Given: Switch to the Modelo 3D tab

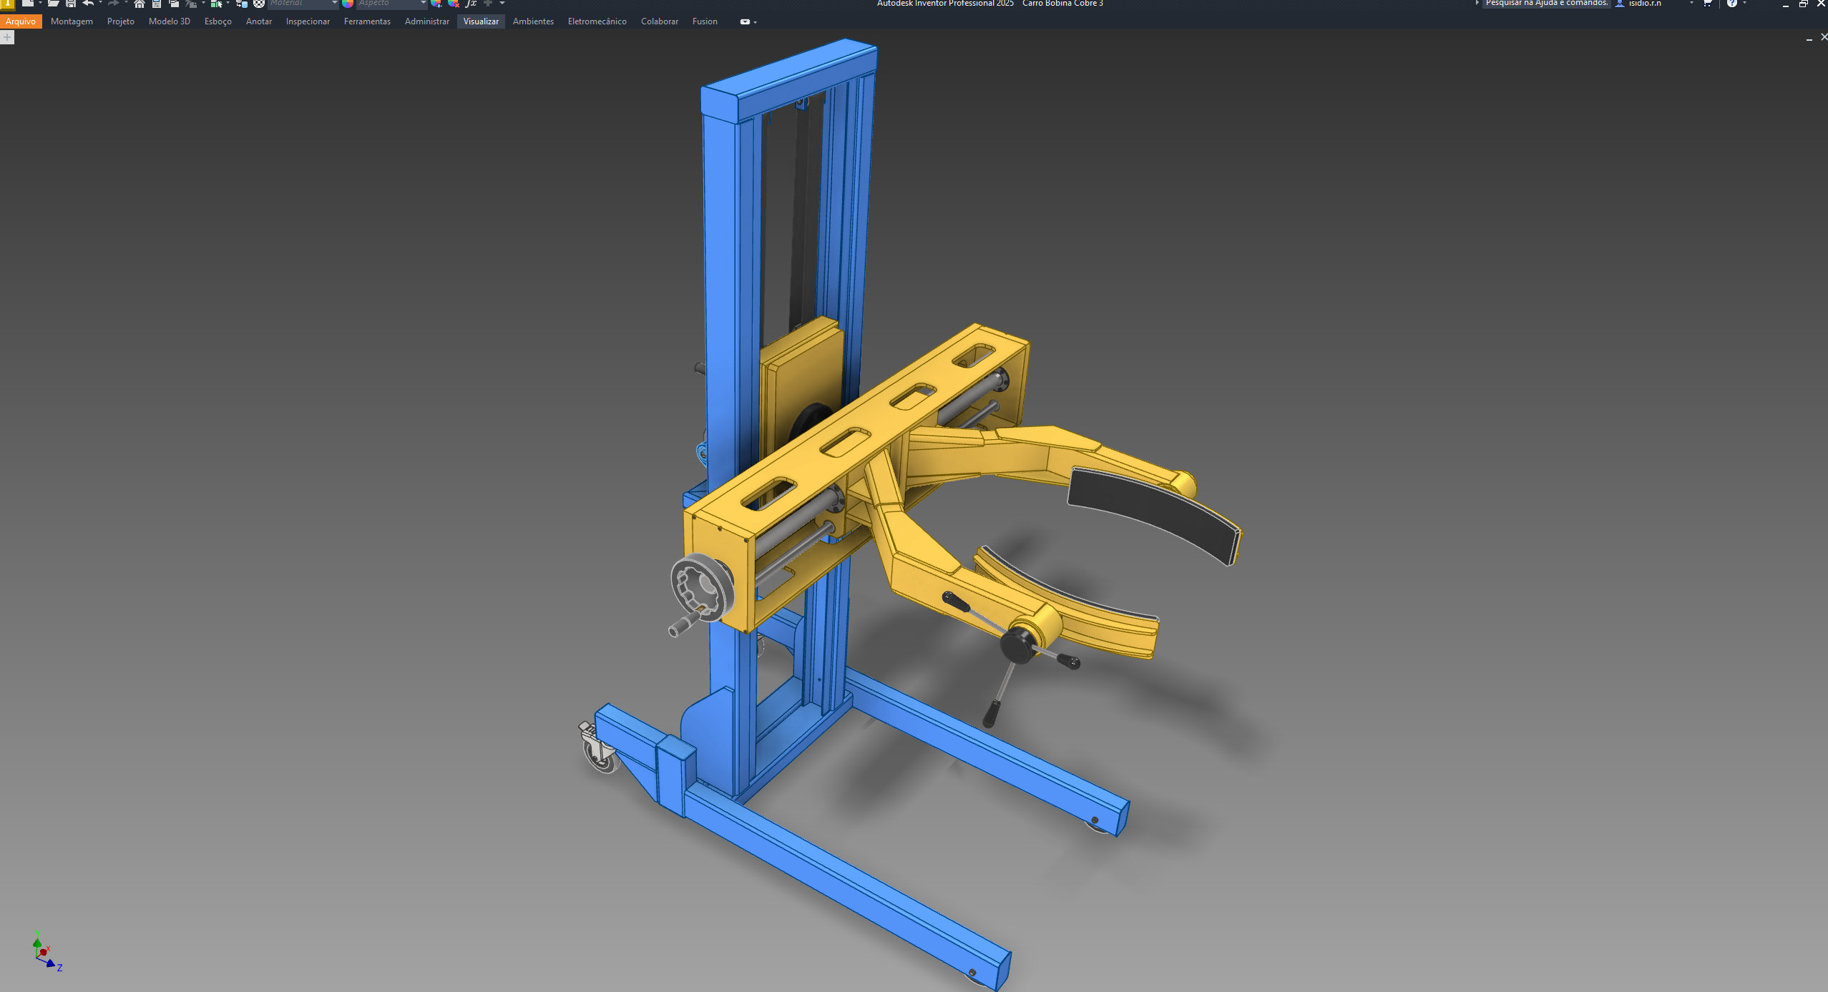Looking at the screenshot, I should click(170, 21).
